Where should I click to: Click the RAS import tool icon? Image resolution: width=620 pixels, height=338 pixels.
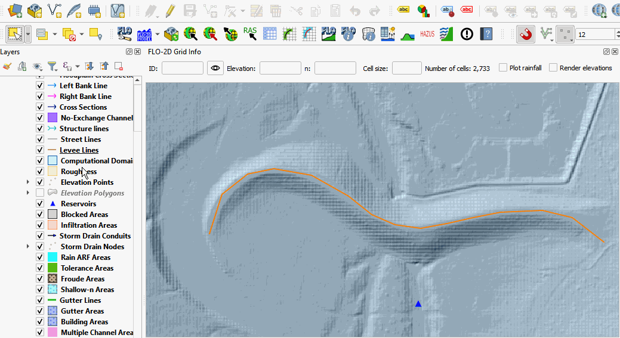click(x=250, y=34)
